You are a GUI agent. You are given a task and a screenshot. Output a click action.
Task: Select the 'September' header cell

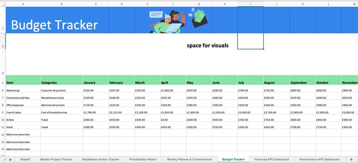pos(303,80)
